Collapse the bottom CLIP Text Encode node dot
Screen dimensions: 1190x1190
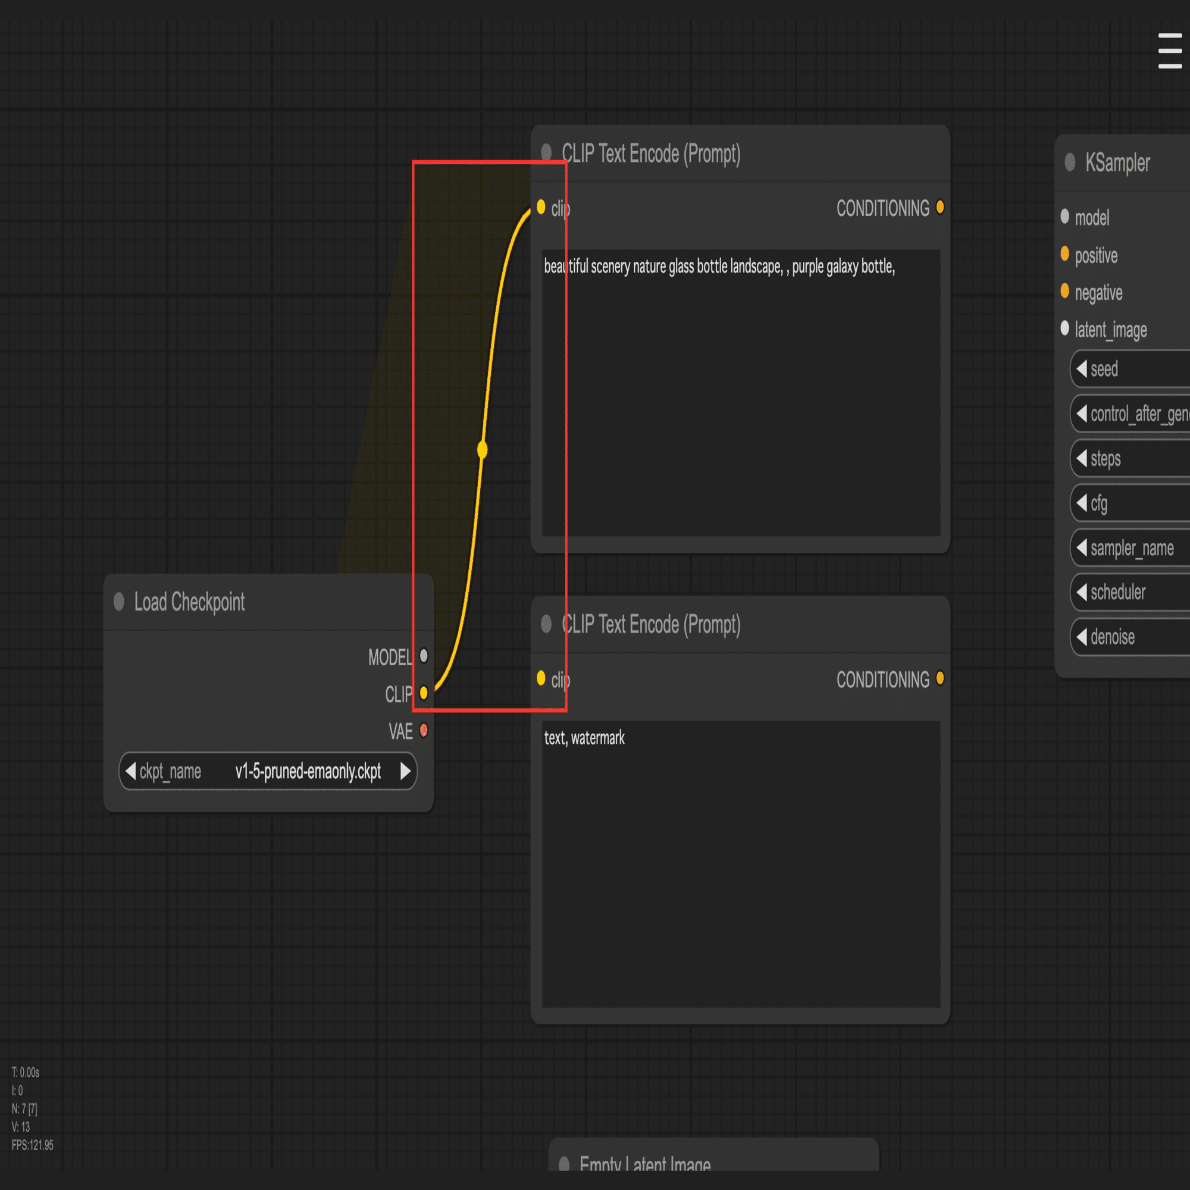[x=546, y=624]
